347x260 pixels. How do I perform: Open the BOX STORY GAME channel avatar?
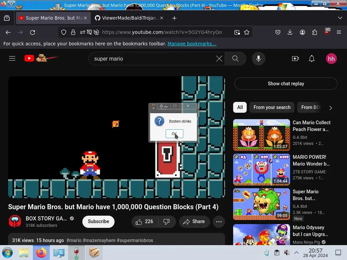click(15, 221)
